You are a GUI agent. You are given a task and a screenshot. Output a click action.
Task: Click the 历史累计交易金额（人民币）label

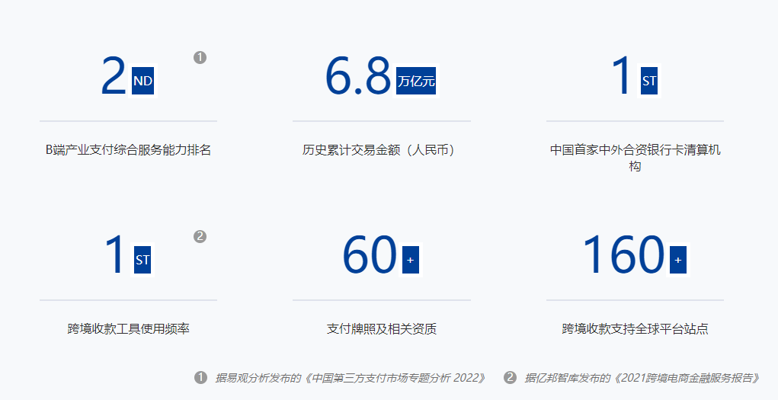tap(381, 150)
